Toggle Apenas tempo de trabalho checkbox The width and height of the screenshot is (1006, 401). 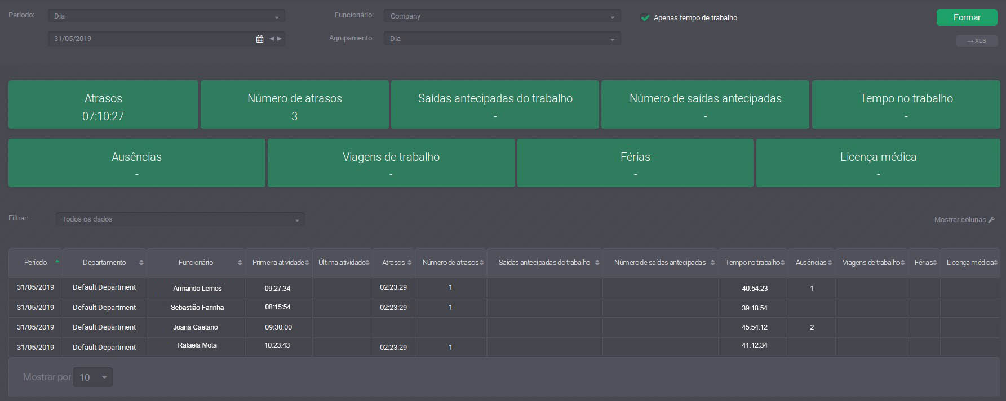[x=645, y=18]
